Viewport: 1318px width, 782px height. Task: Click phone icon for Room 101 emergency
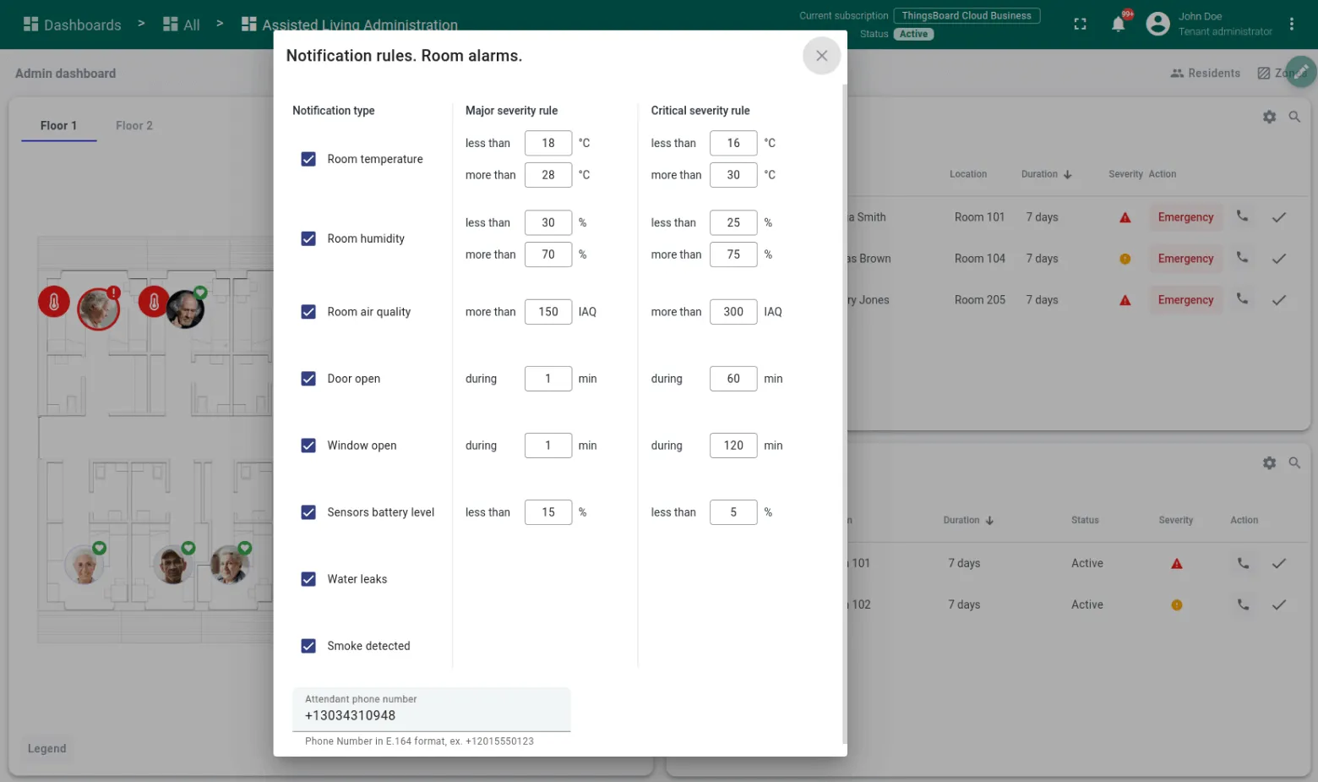point(1242,216)
